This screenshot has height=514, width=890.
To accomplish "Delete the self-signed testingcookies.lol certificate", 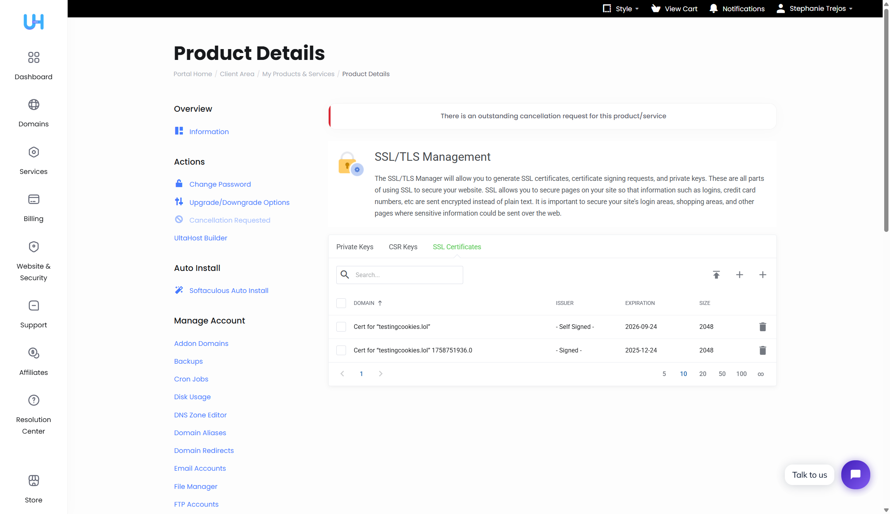I will [762, 327].
